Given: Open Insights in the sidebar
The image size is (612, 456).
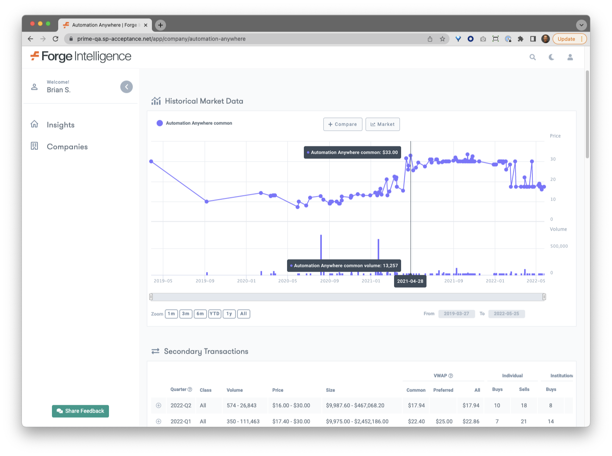Looking at the screenshot, I should point(60,125).
